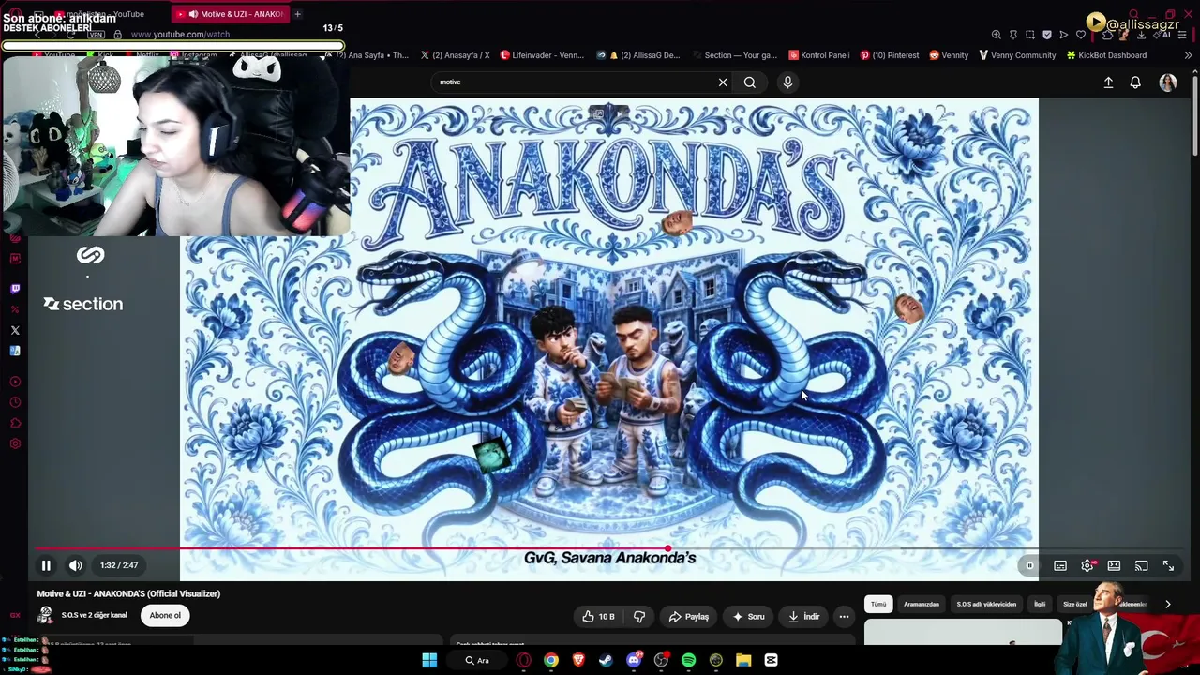This screenshot has height=675, width=1200.
Task: Click the taskbar Ara search box
Action: click(x=478, y=660)
